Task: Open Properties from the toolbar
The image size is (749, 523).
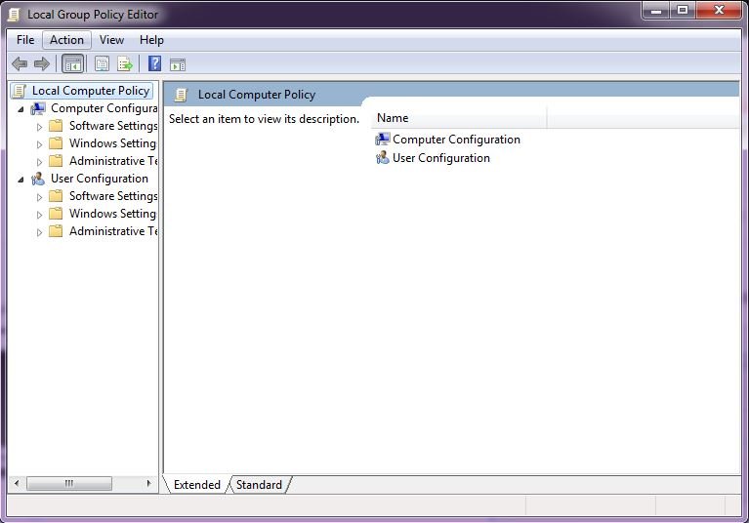Action: tap(102, 64)
